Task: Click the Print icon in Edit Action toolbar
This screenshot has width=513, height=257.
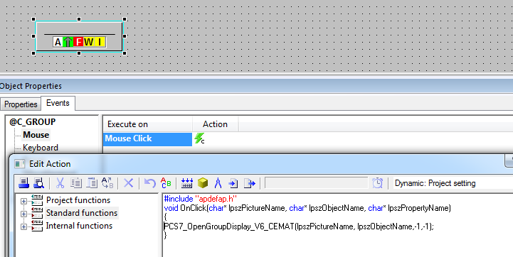Action: tap(23, 183)
